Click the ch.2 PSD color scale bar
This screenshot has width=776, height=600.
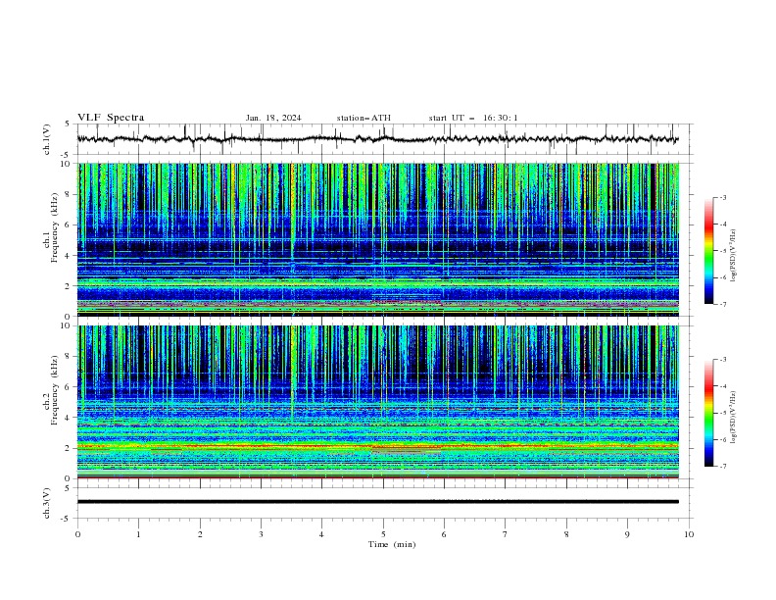pos(708,413)
